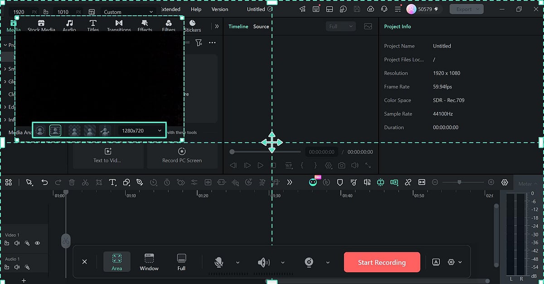Toggle the aspect ratio lock icon
544x284 pixels.
46,12
